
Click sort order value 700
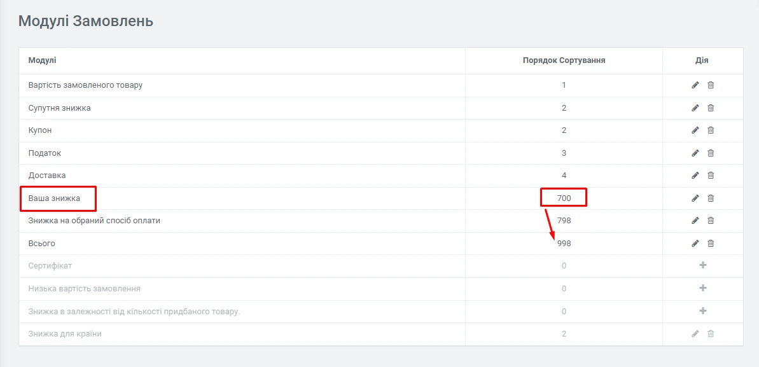click(x=564, y=198)
